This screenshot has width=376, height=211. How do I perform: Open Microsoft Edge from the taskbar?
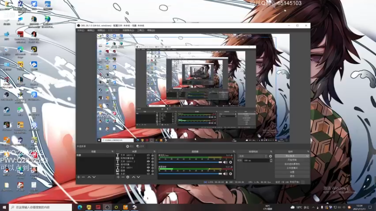pos(80,207)
